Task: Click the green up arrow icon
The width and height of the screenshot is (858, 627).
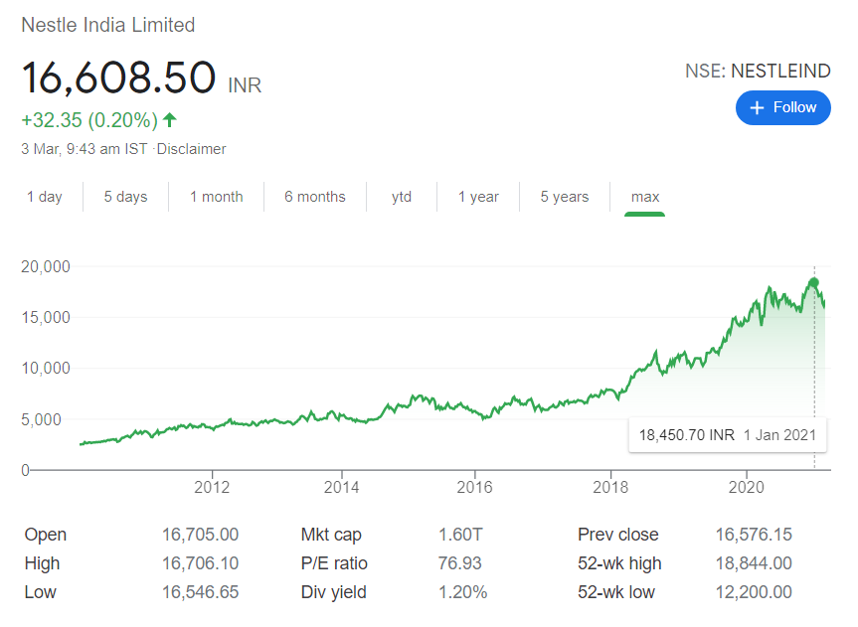Action: tap(170, 120)
